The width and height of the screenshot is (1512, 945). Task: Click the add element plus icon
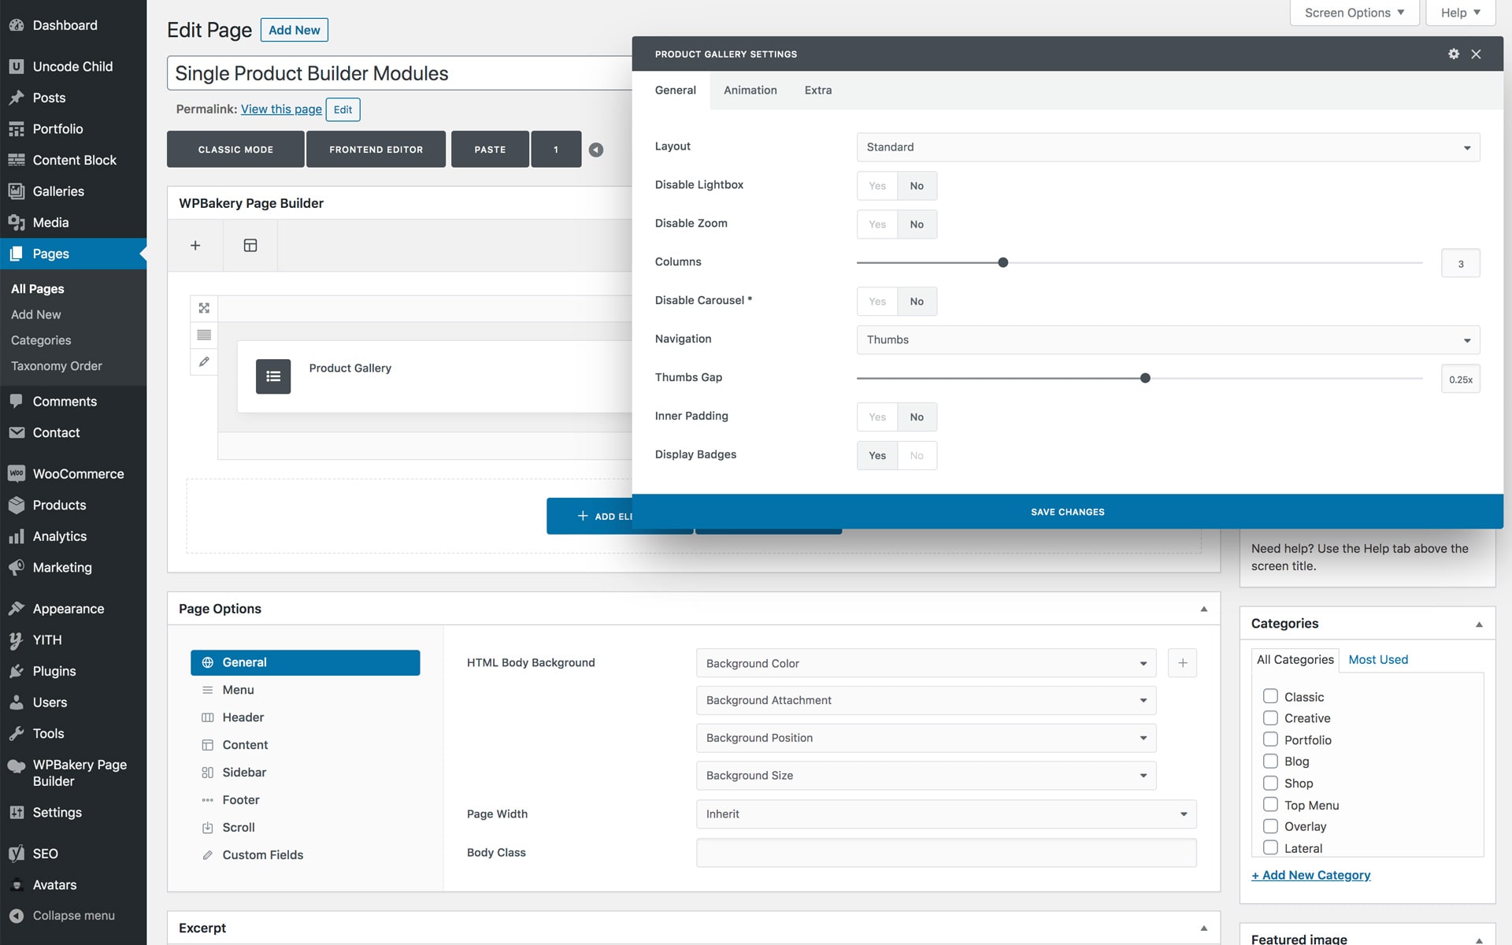(195, 246)
